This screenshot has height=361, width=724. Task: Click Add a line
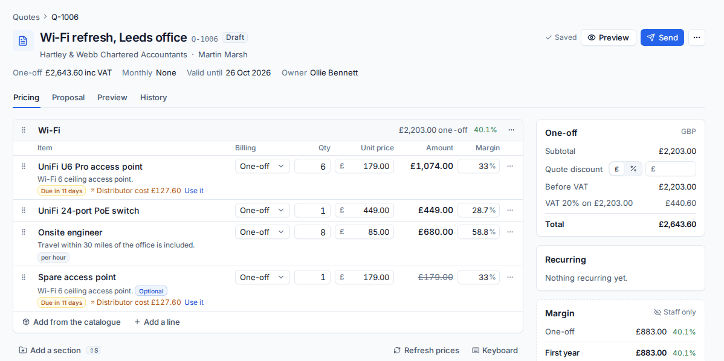pyautogui.click(x=157, y=322)
